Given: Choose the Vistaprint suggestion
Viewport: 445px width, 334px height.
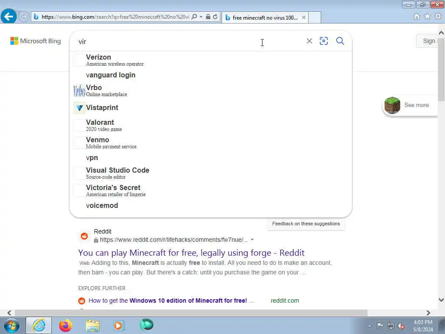Looking at the screenshot, I should (211, 108).
